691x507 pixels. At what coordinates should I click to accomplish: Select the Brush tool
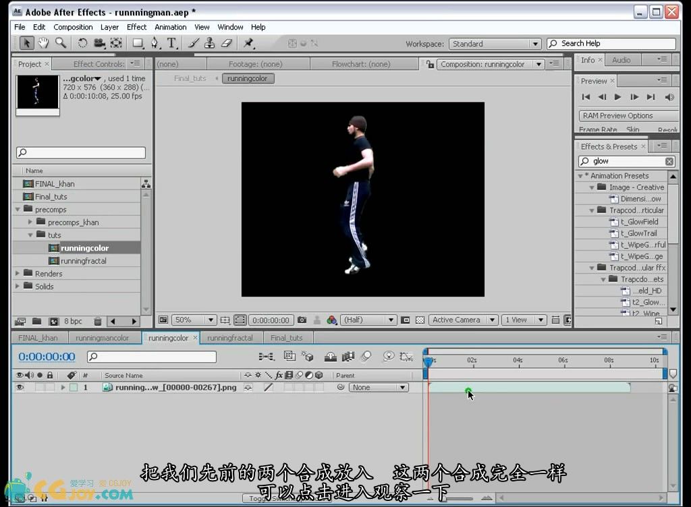[194, 43]
